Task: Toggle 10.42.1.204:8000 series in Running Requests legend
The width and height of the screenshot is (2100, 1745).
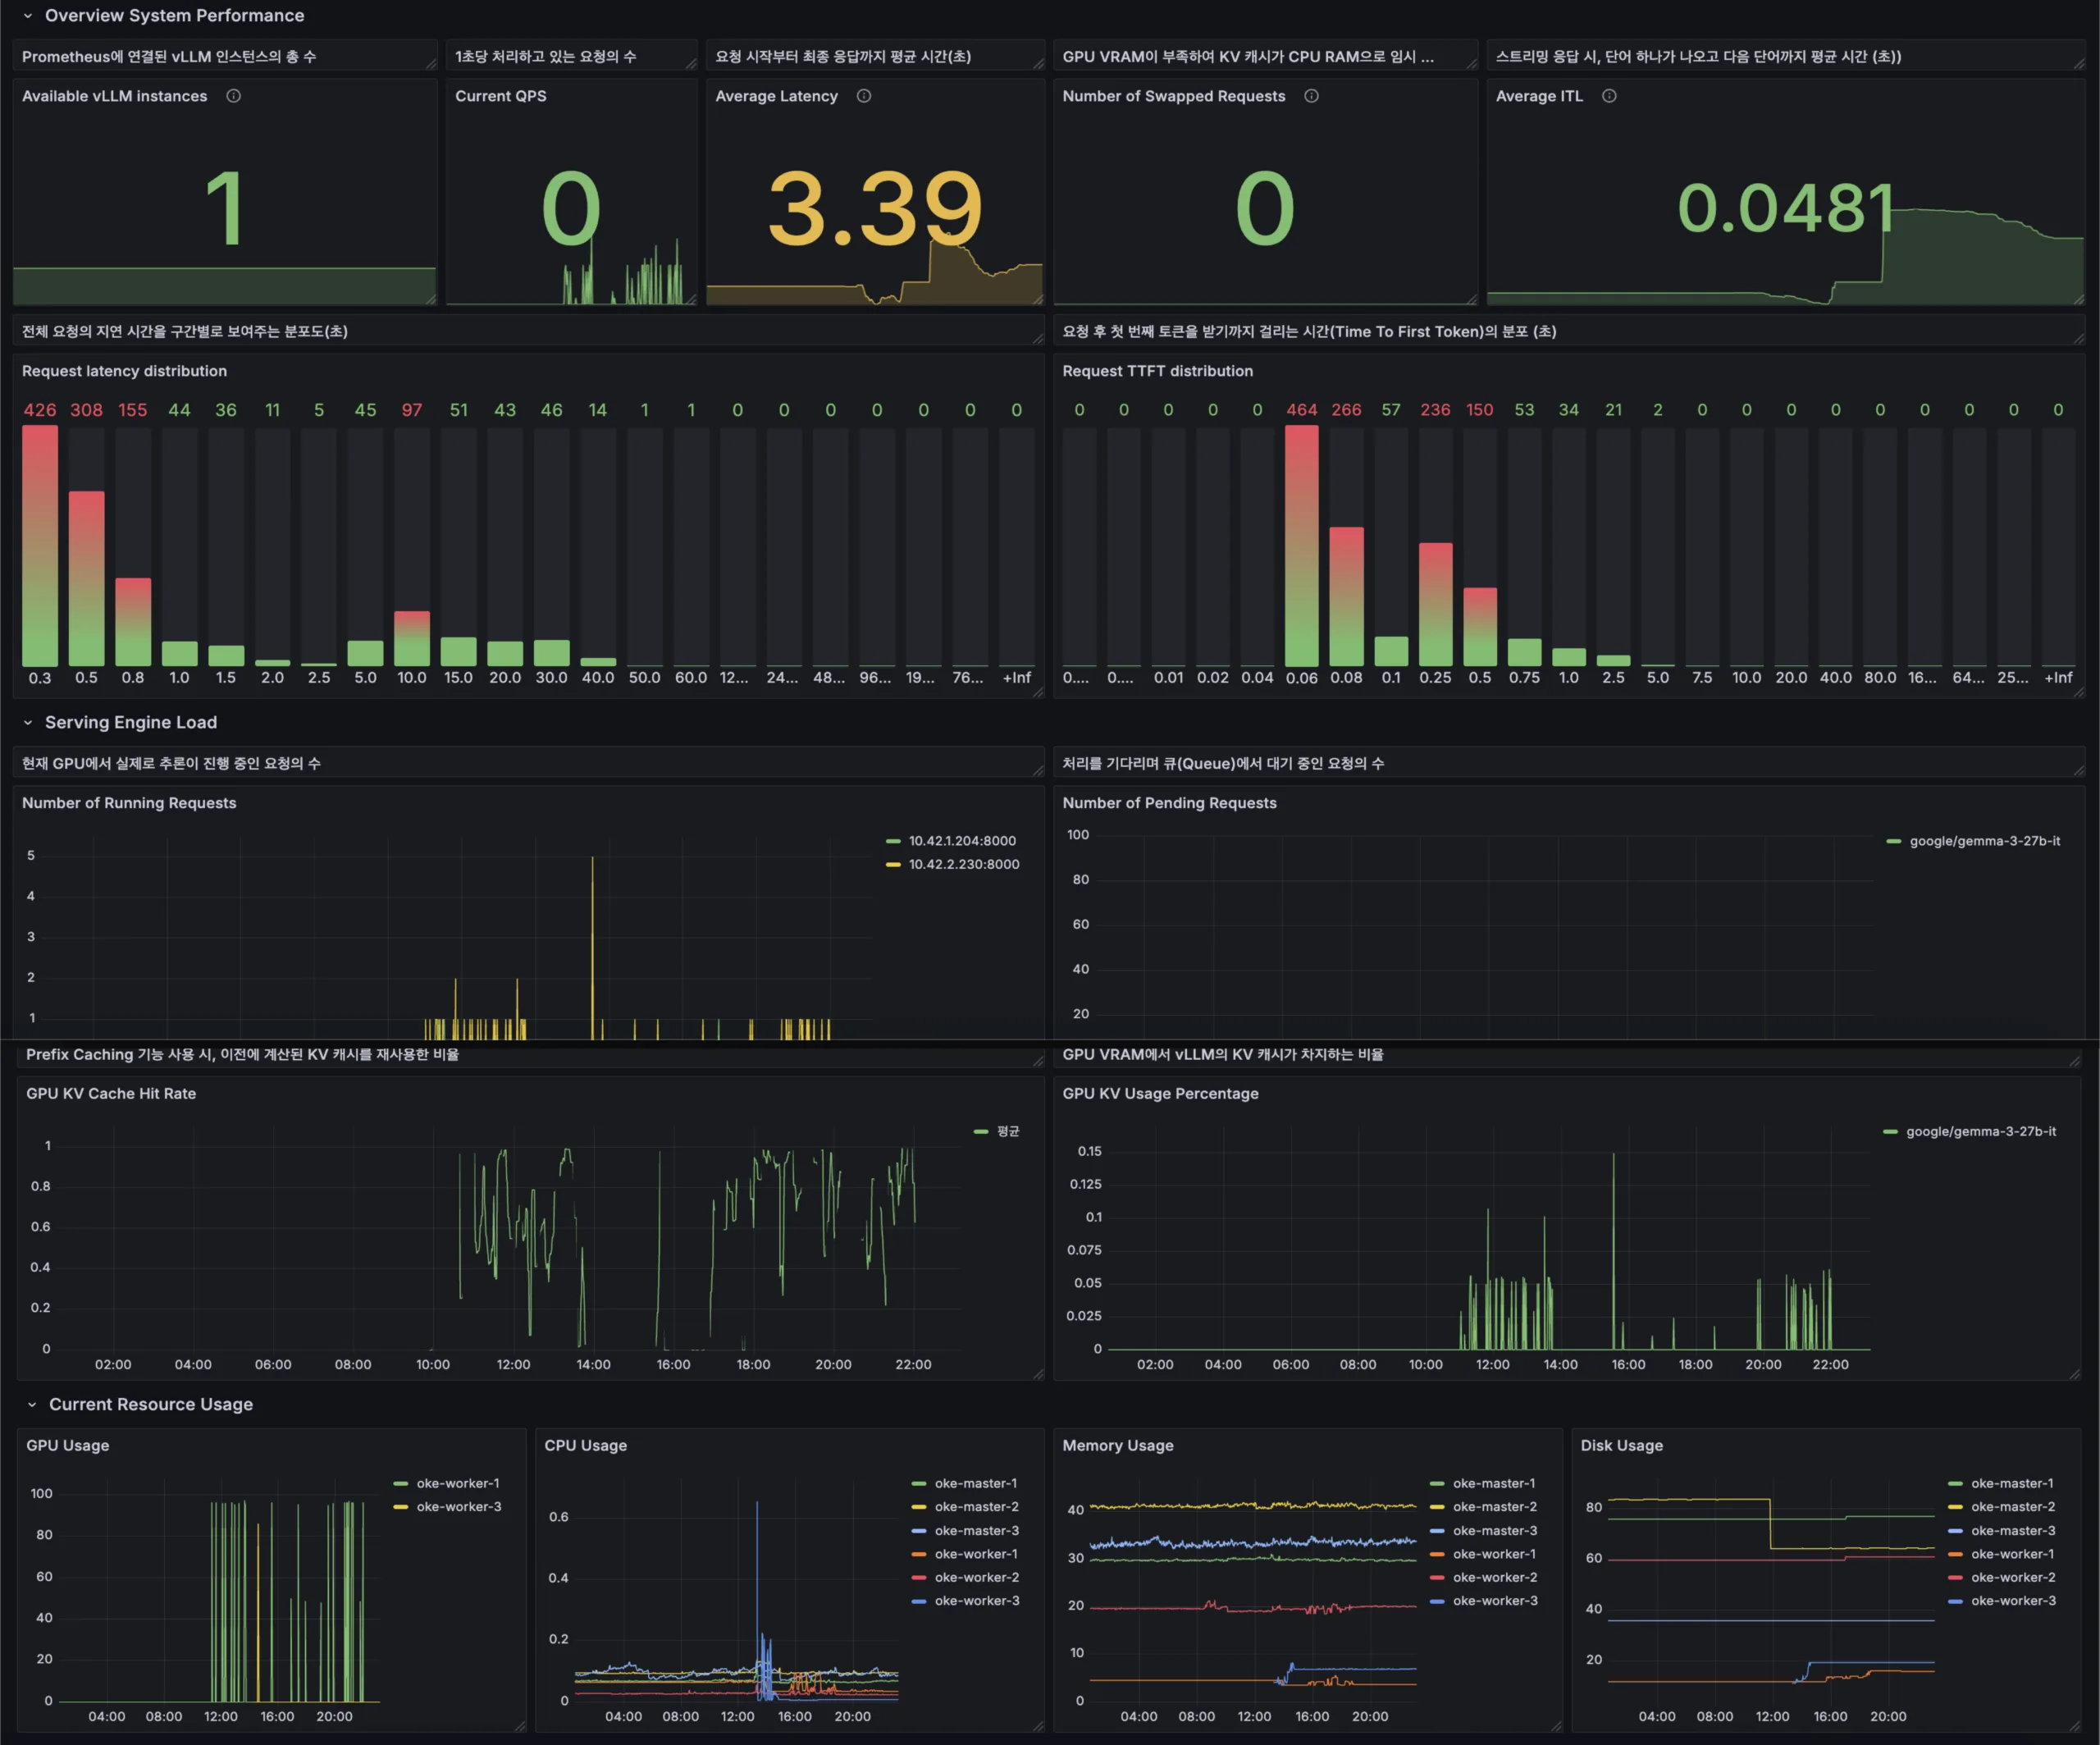Action: coord(961,841)
